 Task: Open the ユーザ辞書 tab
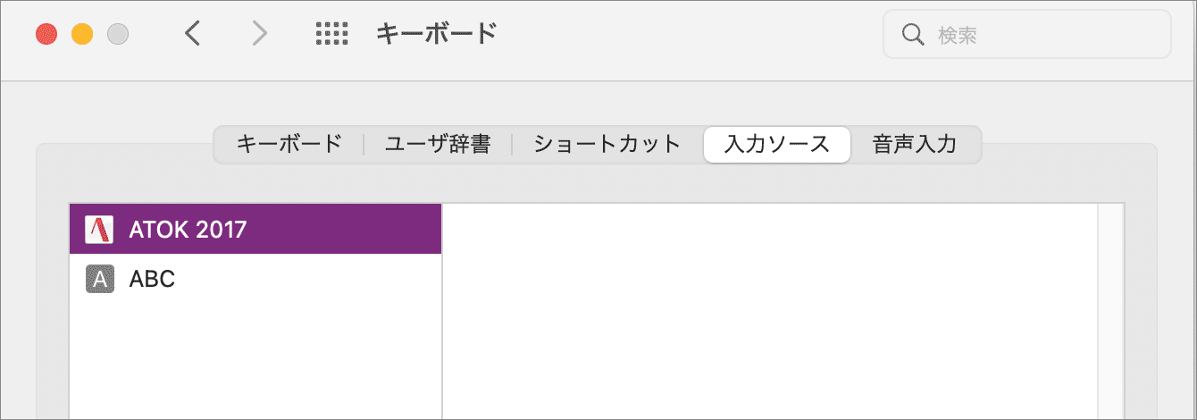(438, 144)
